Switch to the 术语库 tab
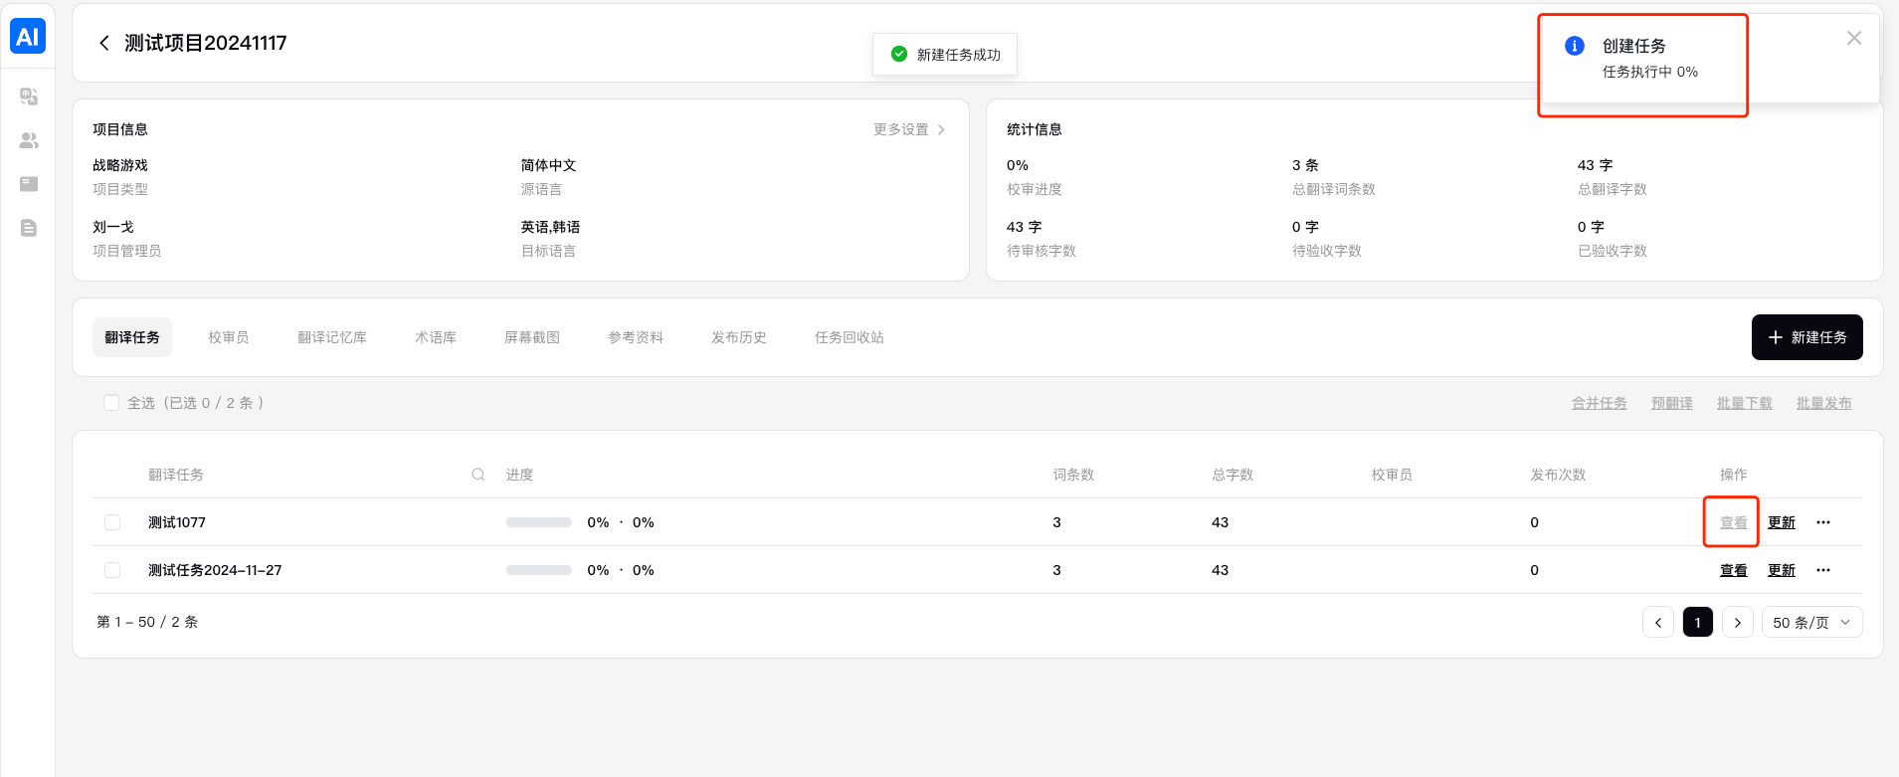The height and width of the screenshot is (777, 1899). click(x=436, y=337)
